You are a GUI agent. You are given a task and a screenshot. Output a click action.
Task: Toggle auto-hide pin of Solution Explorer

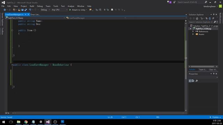tap(214, 15)
